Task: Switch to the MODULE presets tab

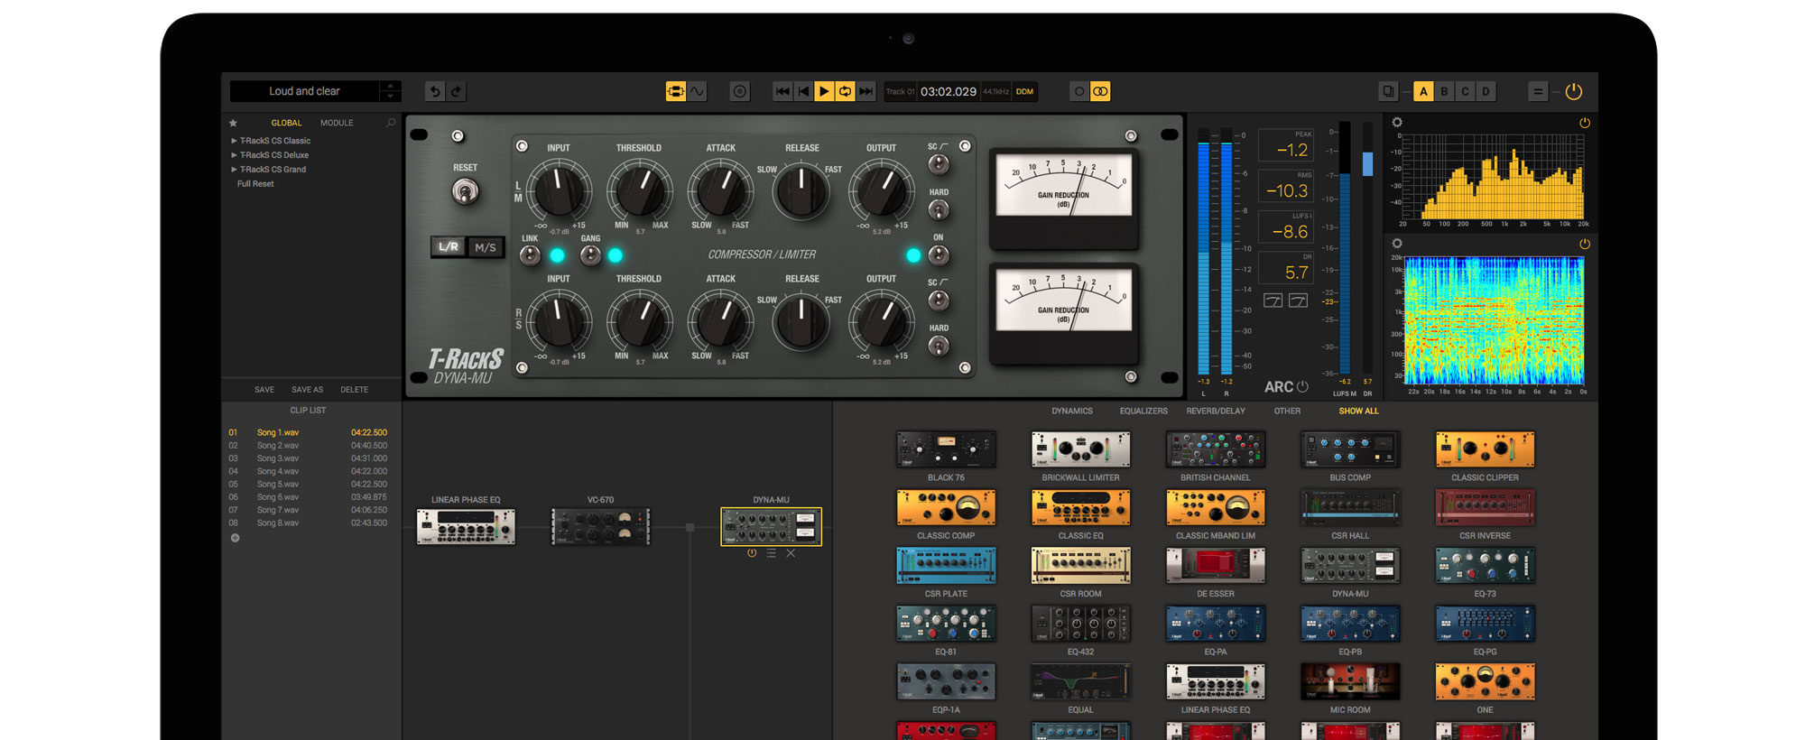Action: 337,123
